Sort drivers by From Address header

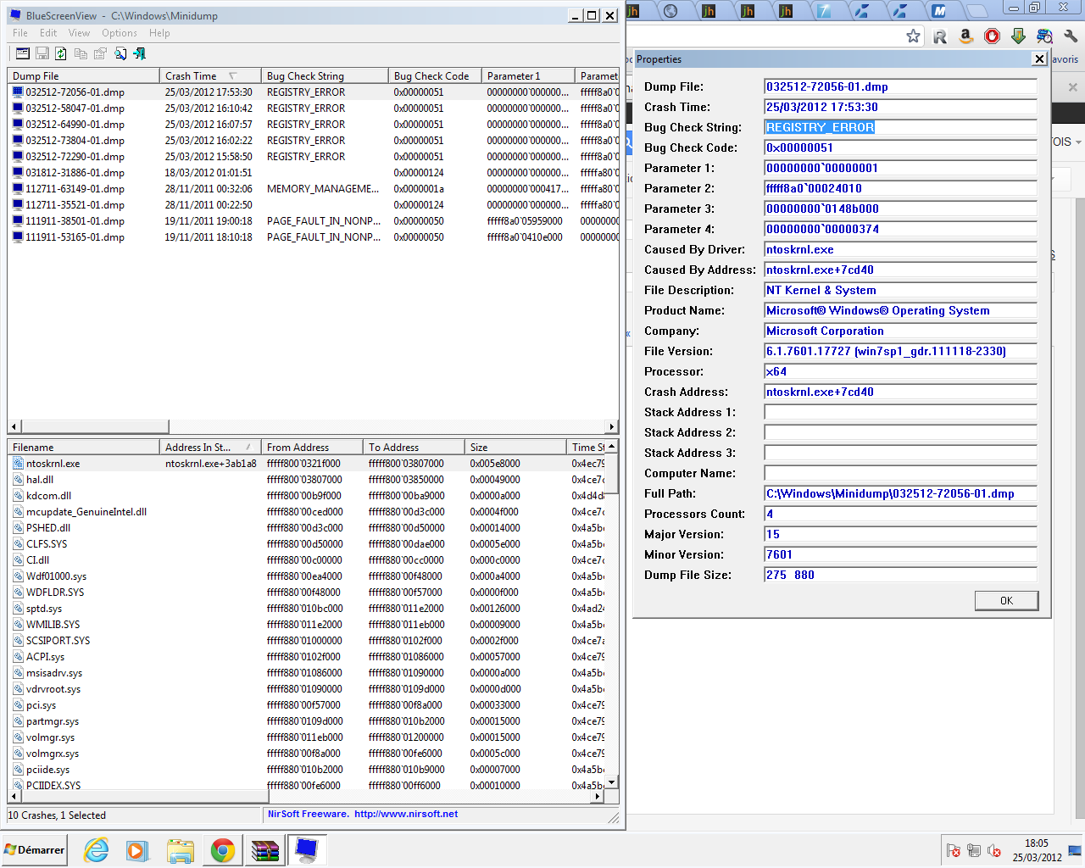pos(312,447)
